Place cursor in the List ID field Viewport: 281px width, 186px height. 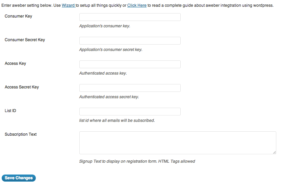coord(130,112)
